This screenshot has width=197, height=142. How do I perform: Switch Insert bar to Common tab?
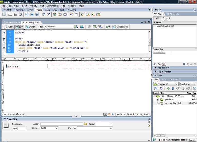pos(19,10)
